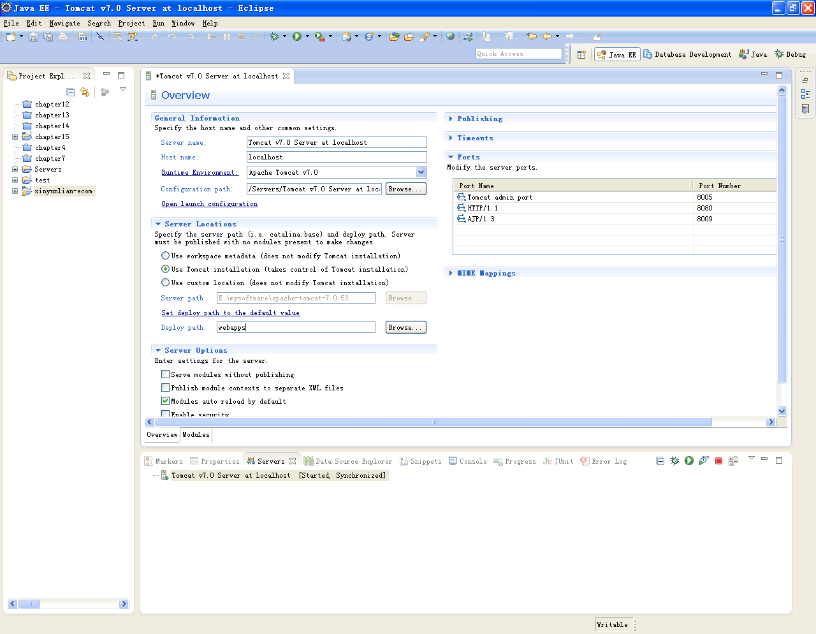The height and width of the screenshot is (634, 816).
Task: Click the editor vertical scrollbar thumb
Action: [782, 239]
